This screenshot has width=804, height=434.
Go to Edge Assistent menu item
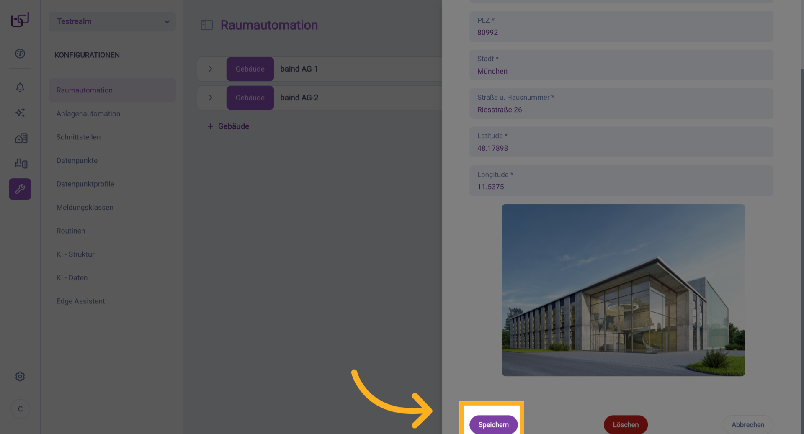point(81,301)
